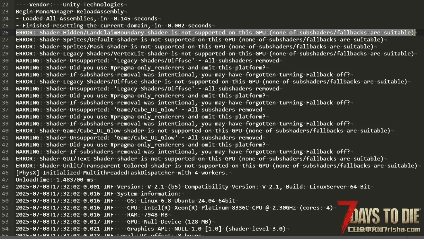Click the 'Graphics API: NULL 1.0' line
The image size is (424, 239).
[151, 228]
